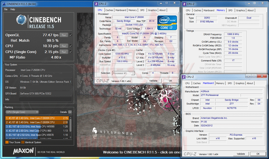This screenshot has height=159, width=269.
Task: Click OK in the CPU-Z Mainboard window
Action: 258,154
